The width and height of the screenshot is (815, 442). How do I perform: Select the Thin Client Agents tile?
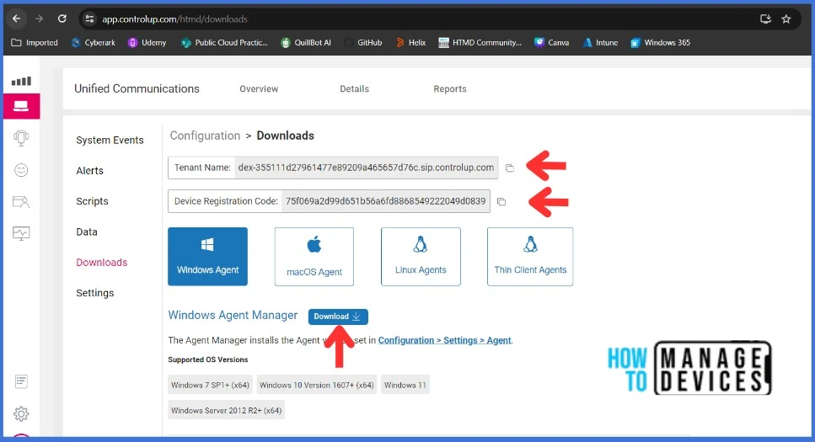click(x=530, y=257)
